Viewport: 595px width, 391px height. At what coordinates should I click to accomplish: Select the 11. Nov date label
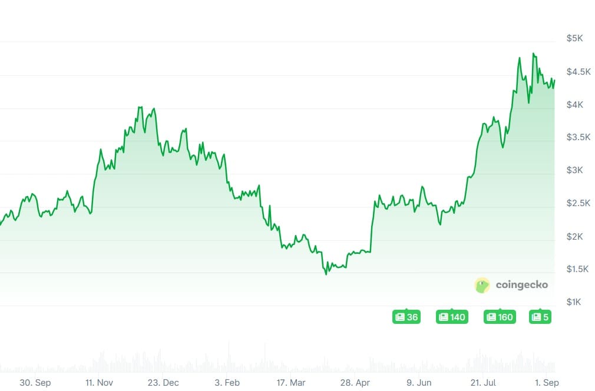coord(98,382)
